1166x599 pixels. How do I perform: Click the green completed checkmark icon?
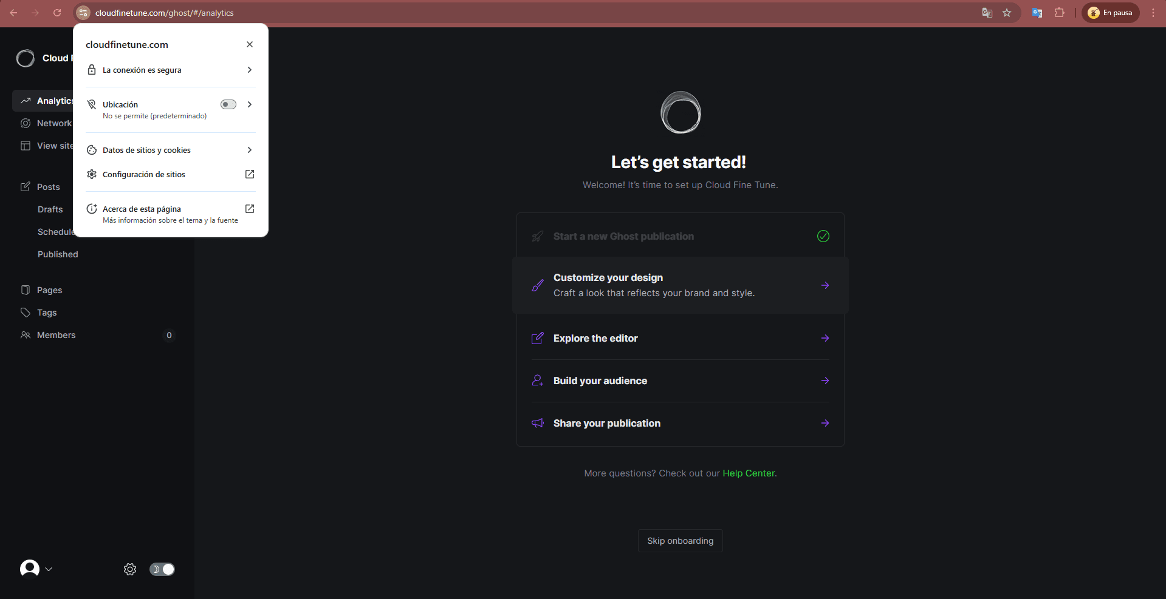[x=823, y=236]
